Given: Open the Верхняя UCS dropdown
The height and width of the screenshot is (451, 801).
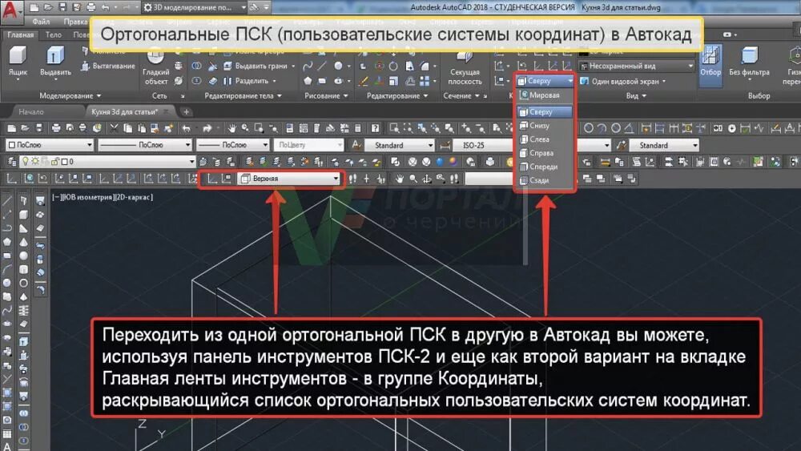Looking at the screenshot, I should pyautogui.click(x=290, y=179).
